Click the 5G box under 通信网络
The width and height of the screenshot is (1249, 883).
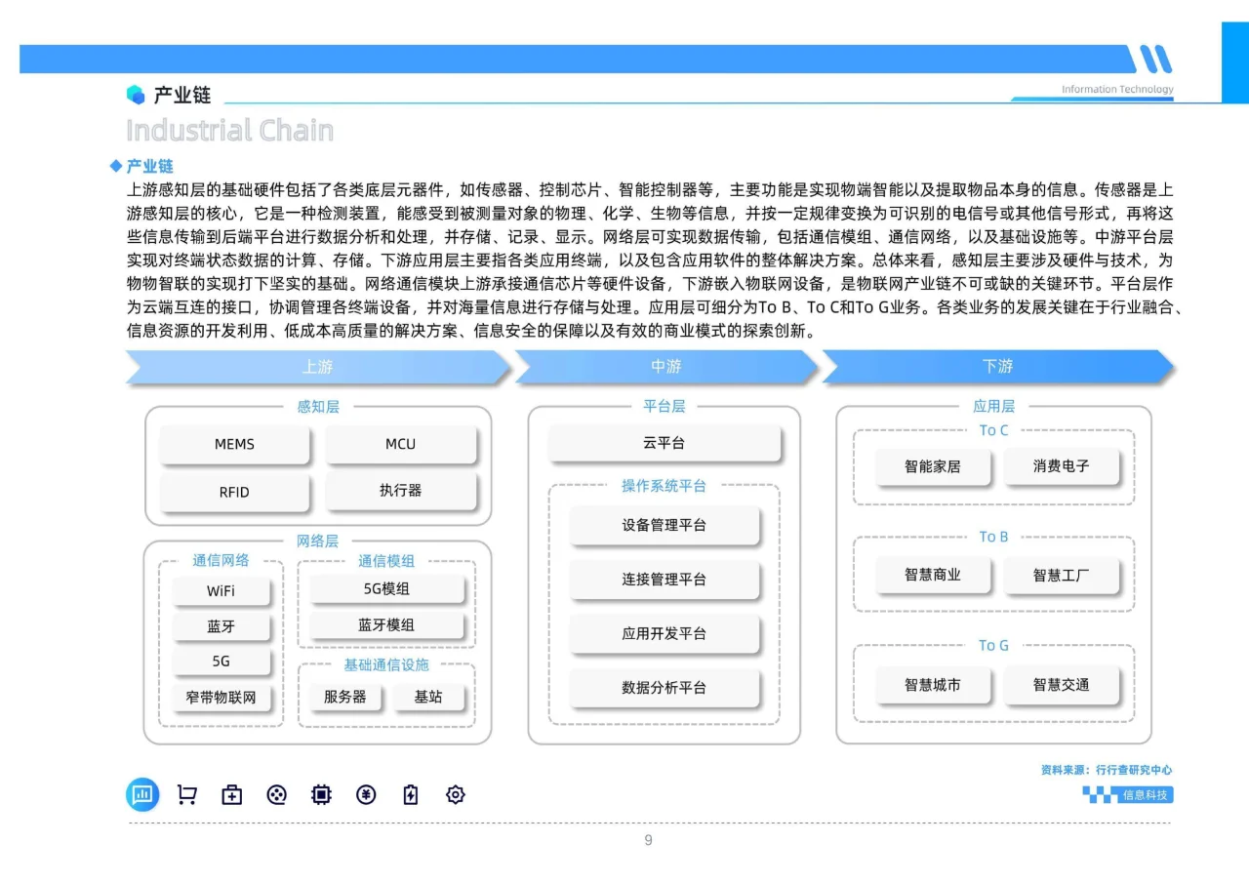[222, 662]
